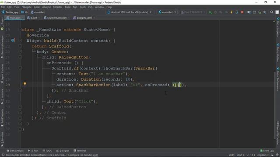Collapse the Scaffold fold marker line 22
The width and height of the screenshot is (280, 157).
click(x=20, y=46)
